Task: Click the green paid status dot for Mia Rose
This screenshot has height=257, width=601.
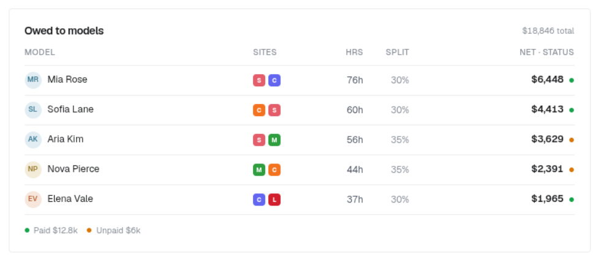Action: pyautogui.click(x=572, y=80)
